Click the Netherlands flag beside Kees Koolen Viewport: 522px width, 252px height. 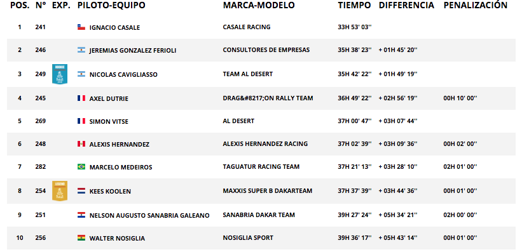[81, 191]
